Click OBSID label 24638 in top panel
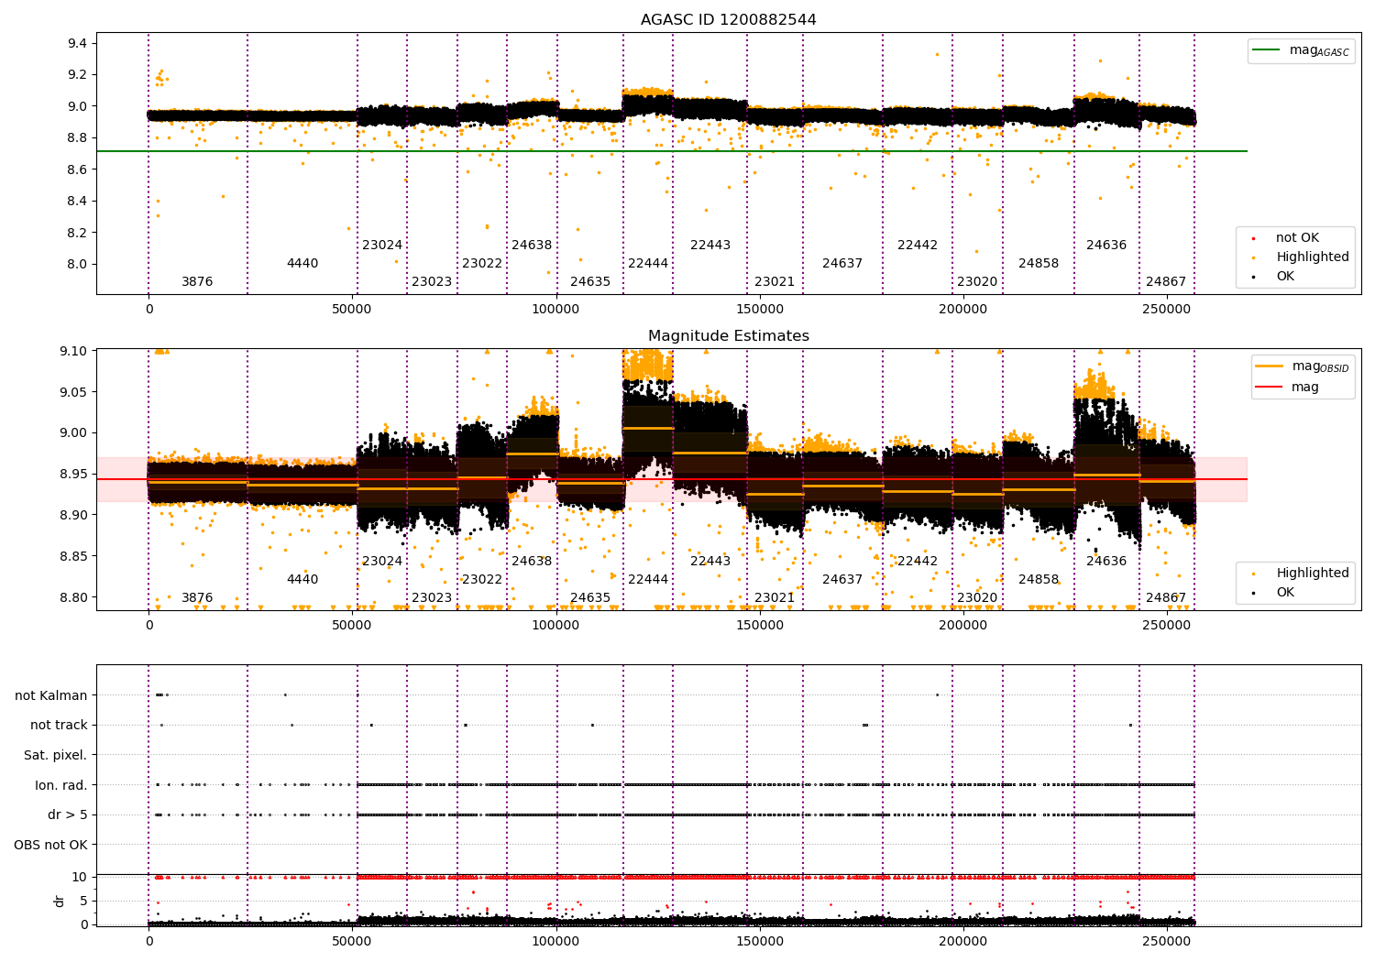 (x=532, y=246)
